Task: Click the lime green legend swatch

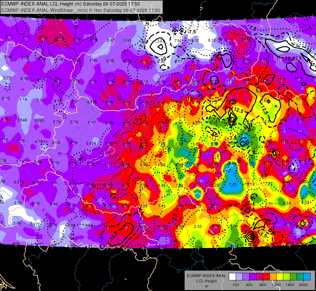Action: coord(287,277)
